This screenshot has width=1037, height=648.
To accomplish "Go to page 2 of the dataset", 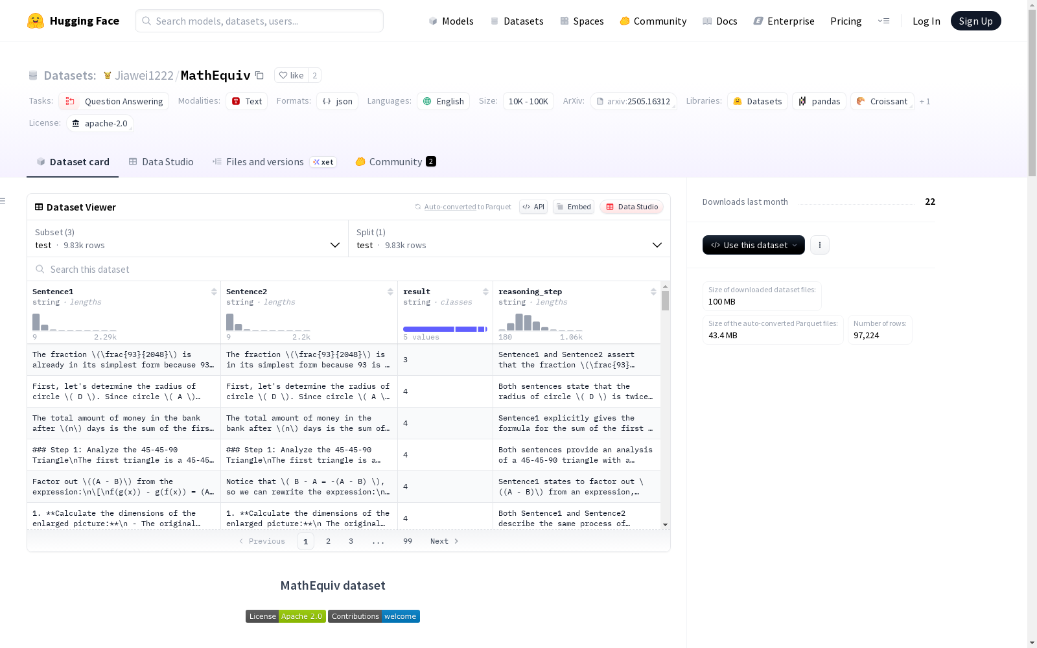I will pyautogui.click(x=328, y=541).
